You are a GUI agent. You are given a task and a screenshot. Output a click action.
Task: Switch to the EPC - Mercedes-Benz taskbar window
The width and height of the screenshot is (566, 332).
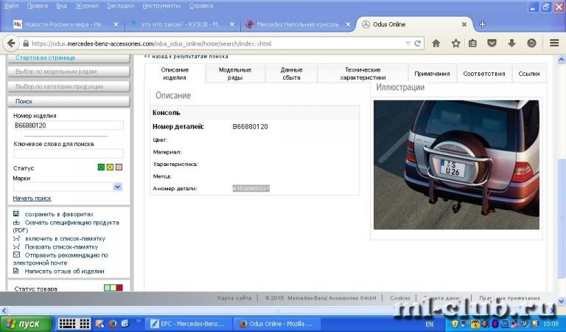coord(188,324)
